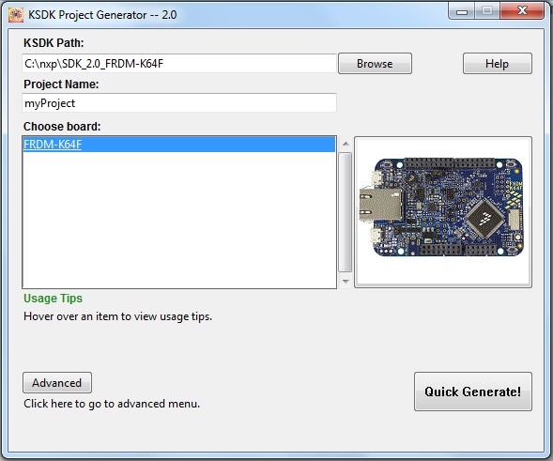553x461 pixels.
Task: Close the KSDK Project Generator window
Action: coord(522,11)
